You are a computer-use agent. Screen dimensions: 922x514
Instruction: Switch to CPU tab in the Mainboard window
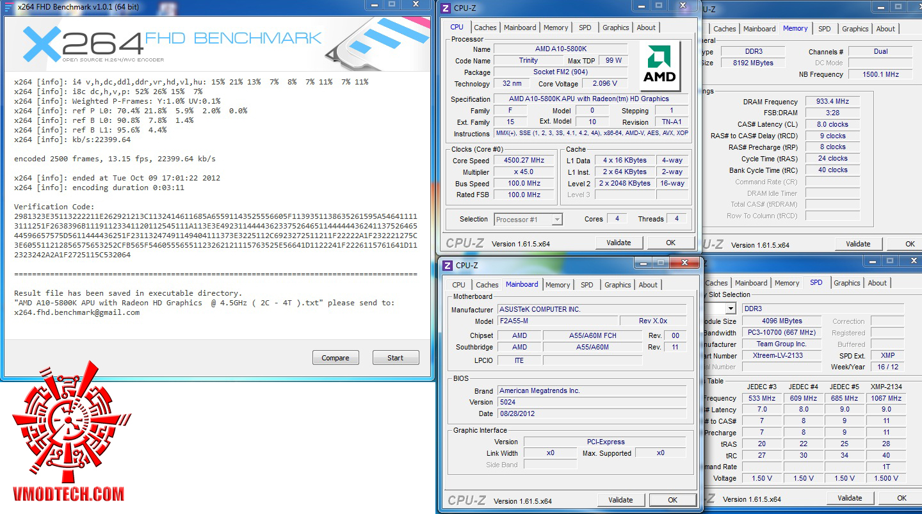click(x=458, y=285)
